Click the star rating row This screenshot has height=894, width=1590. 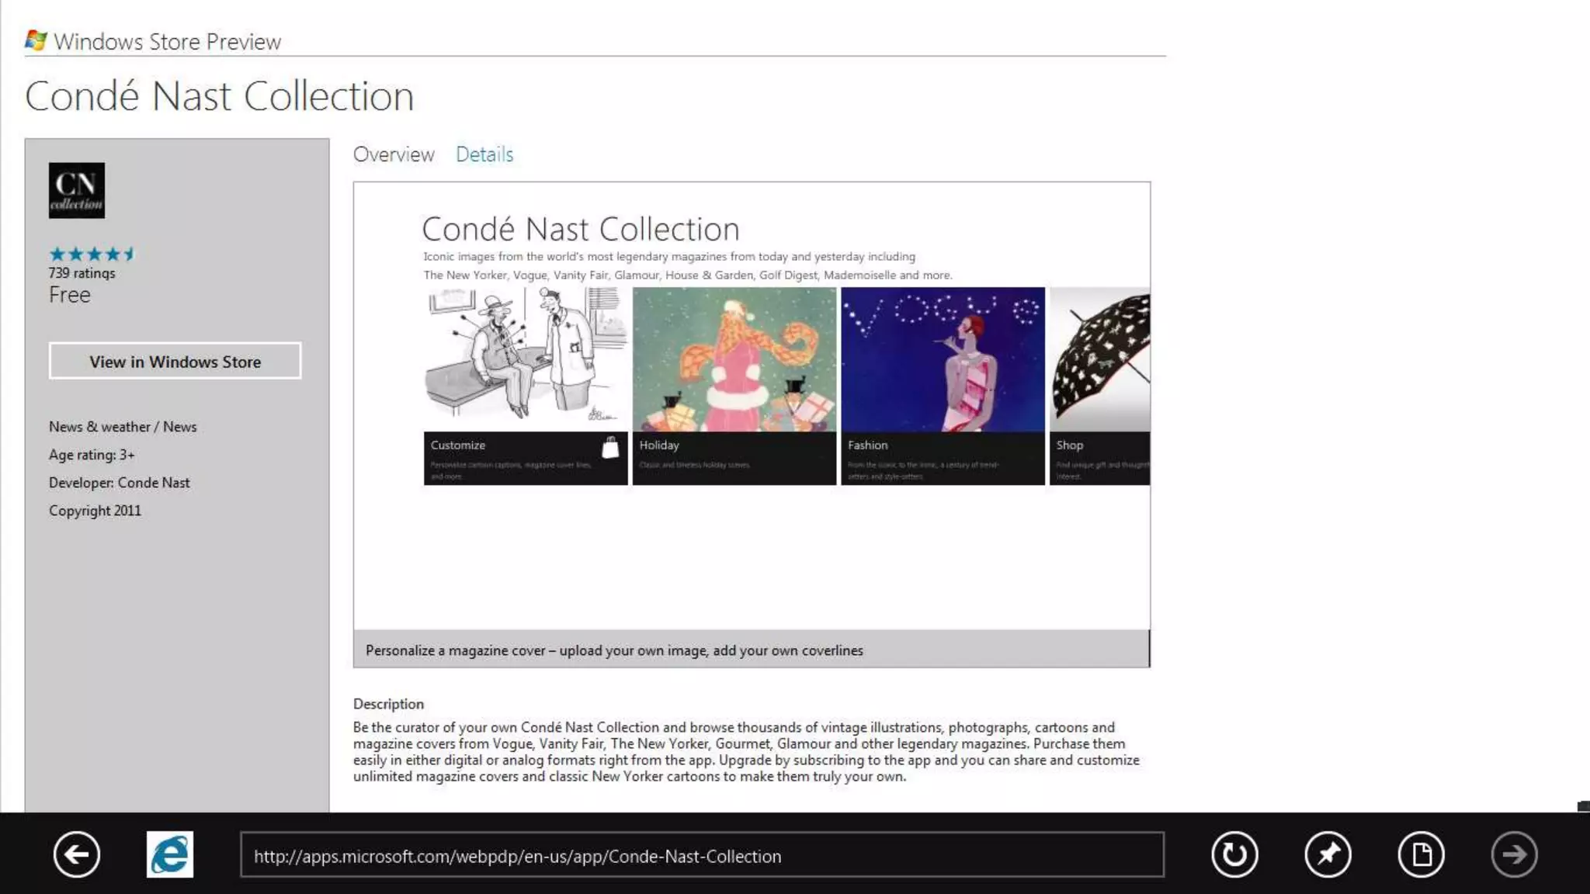[x=92, y=254]
